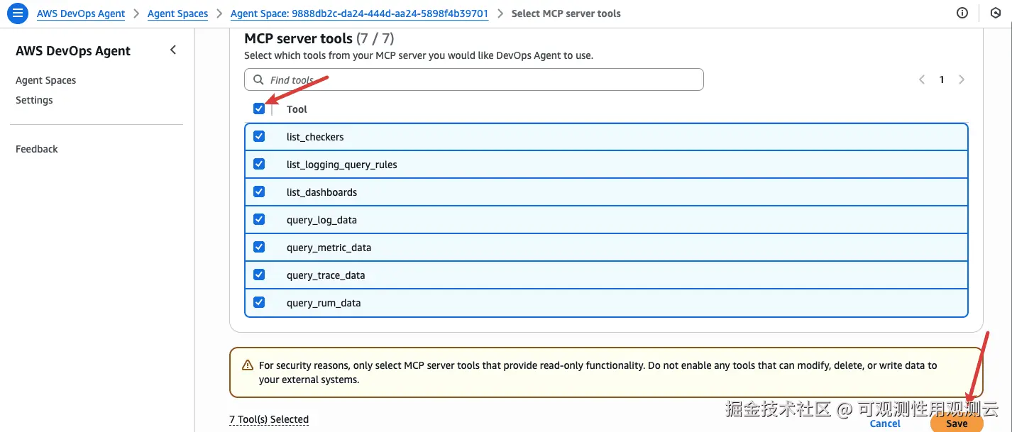Open Settings in the sidebar
The image size is (1012, 432).
click(34, 100)
